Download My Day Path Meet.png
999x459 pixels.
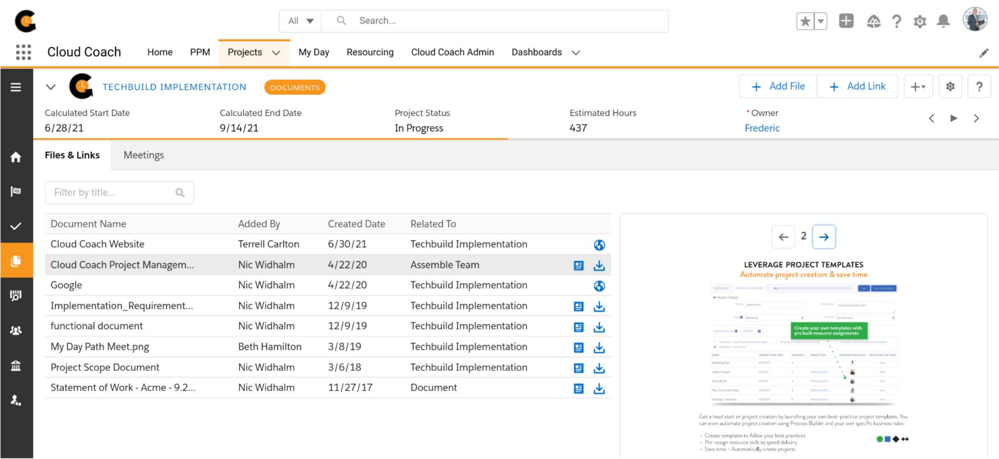coord(599,348)
